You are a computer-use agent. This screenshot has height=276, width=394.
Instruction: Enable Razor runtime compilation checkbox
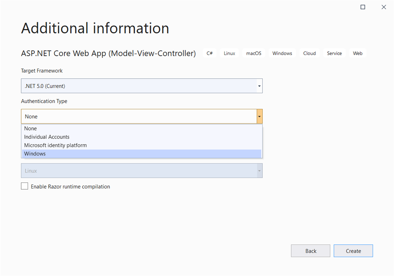coord(25,186)
